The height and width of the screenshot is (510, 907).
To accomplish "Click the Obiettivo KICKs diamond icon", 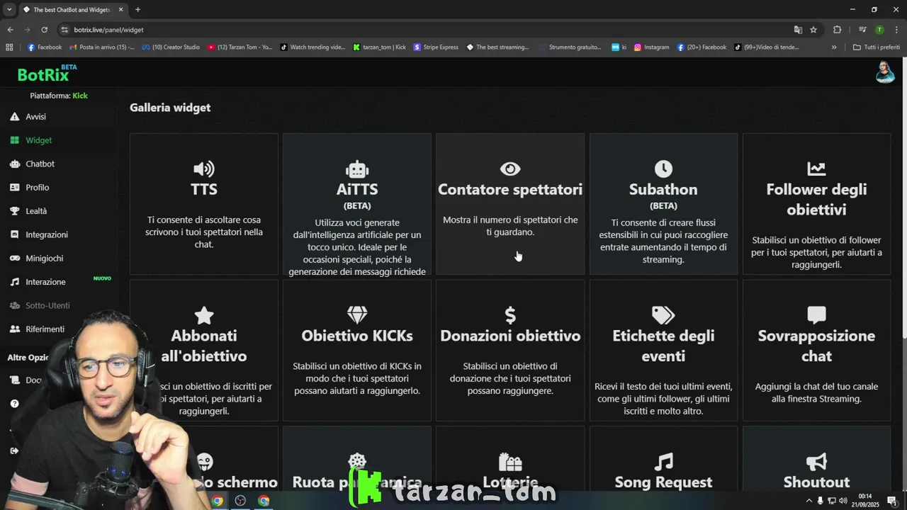I will pos(357,315).
